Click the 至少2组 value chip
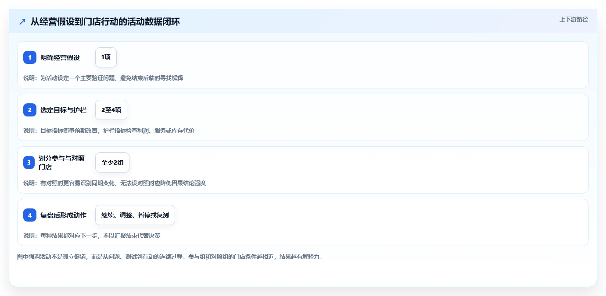This screenshot has width=606, height=296. click(112, 162)
